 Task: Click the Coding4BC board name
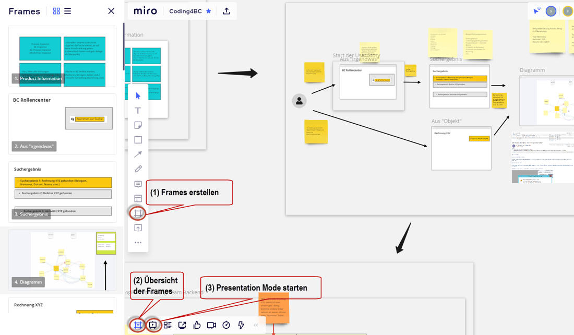coord(185,11)
